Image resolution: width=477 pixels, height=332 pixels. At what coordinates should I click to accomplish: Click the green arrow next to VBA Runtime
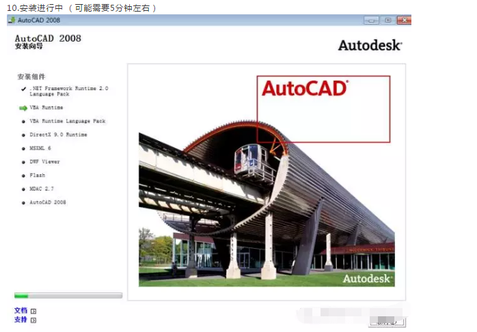23,108
